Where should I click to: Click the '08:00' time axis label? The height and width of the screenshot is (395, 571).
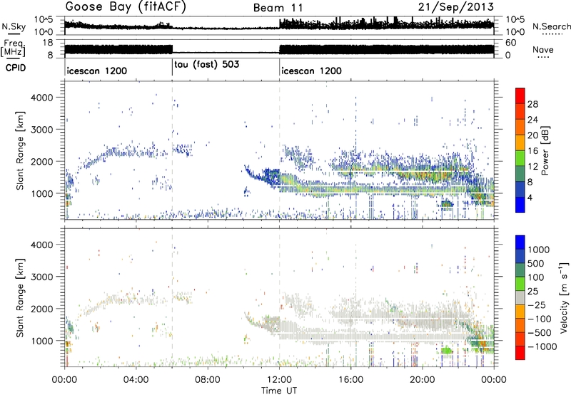[208, 380]
